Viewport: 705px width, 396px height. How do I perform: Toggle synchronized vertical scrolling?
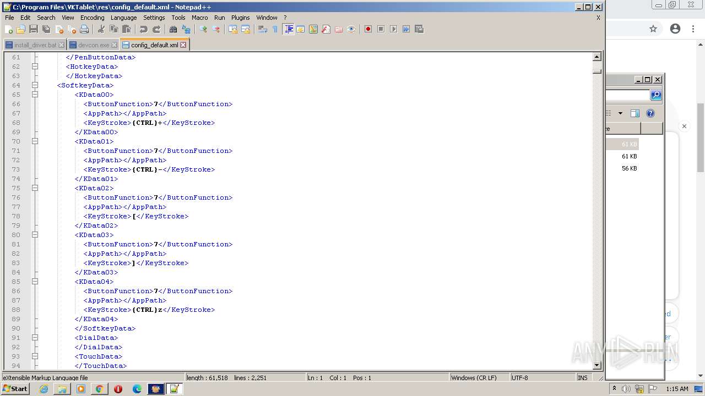[232, 29]
